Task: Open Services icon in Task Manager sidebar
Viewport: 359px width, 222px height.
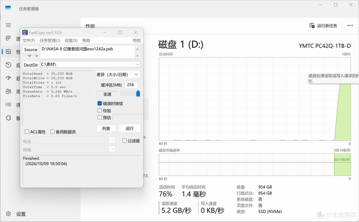Action: pyautogui.click(x=8, y=118)
